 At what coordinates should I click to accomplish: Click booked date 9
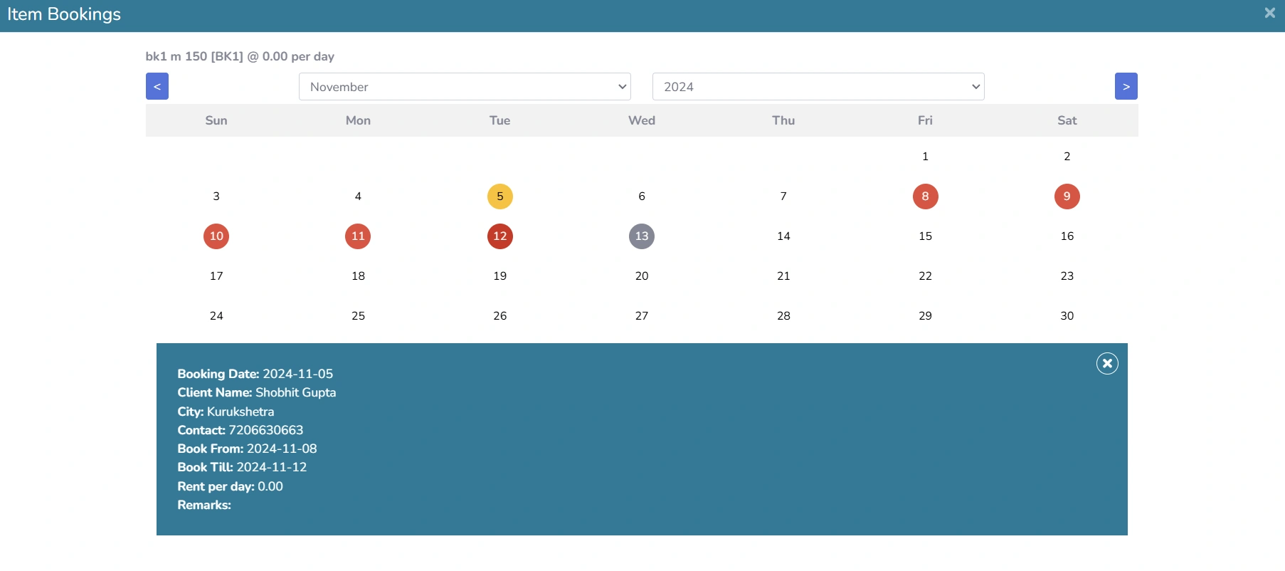(1067, 197)
